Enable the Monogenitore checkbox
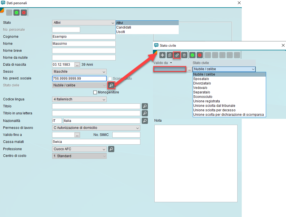Image resolution: width=286 pixels, height=217 pixels. pos(95,92)
